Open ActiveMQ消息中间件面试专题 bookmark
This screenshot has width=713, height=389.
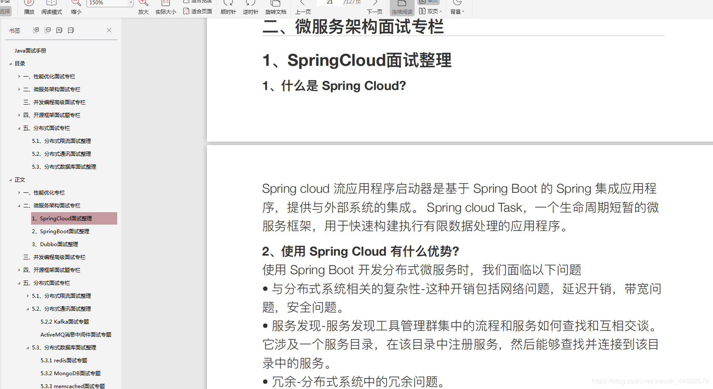76,335
